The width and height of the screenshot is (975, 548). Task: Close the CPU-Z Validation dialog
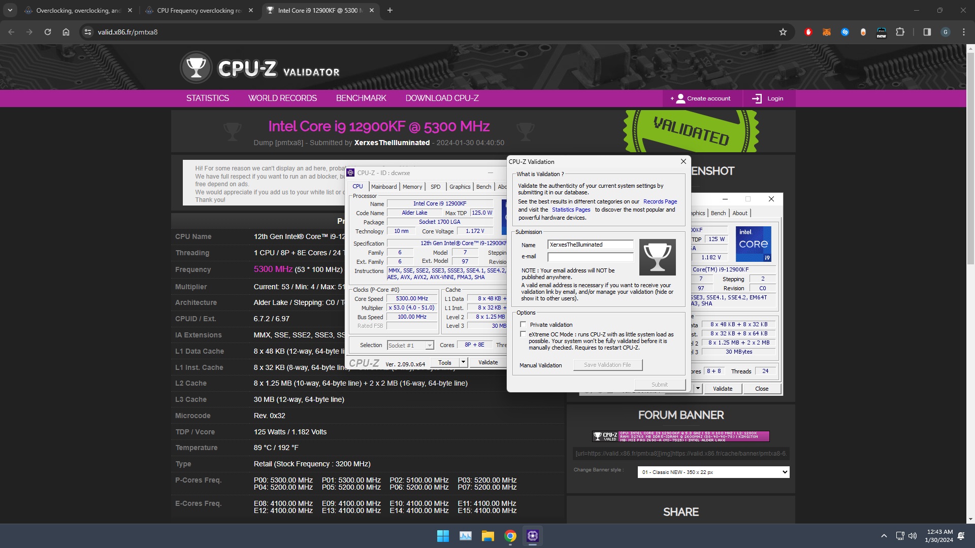point(684,161)
